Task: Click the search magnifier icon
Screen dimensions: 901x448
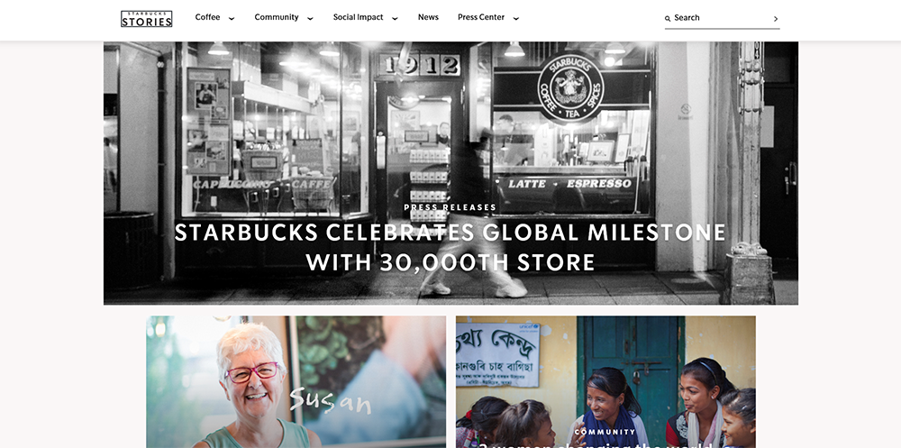Action: [x=668, y=18]
